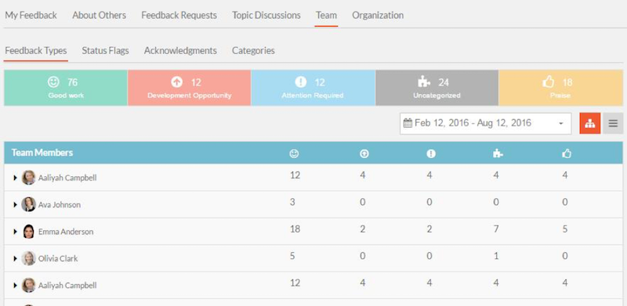Click Emma Anderson's Attention Required count 2
The image size is (627, 306).
click(x=429, y=229)
